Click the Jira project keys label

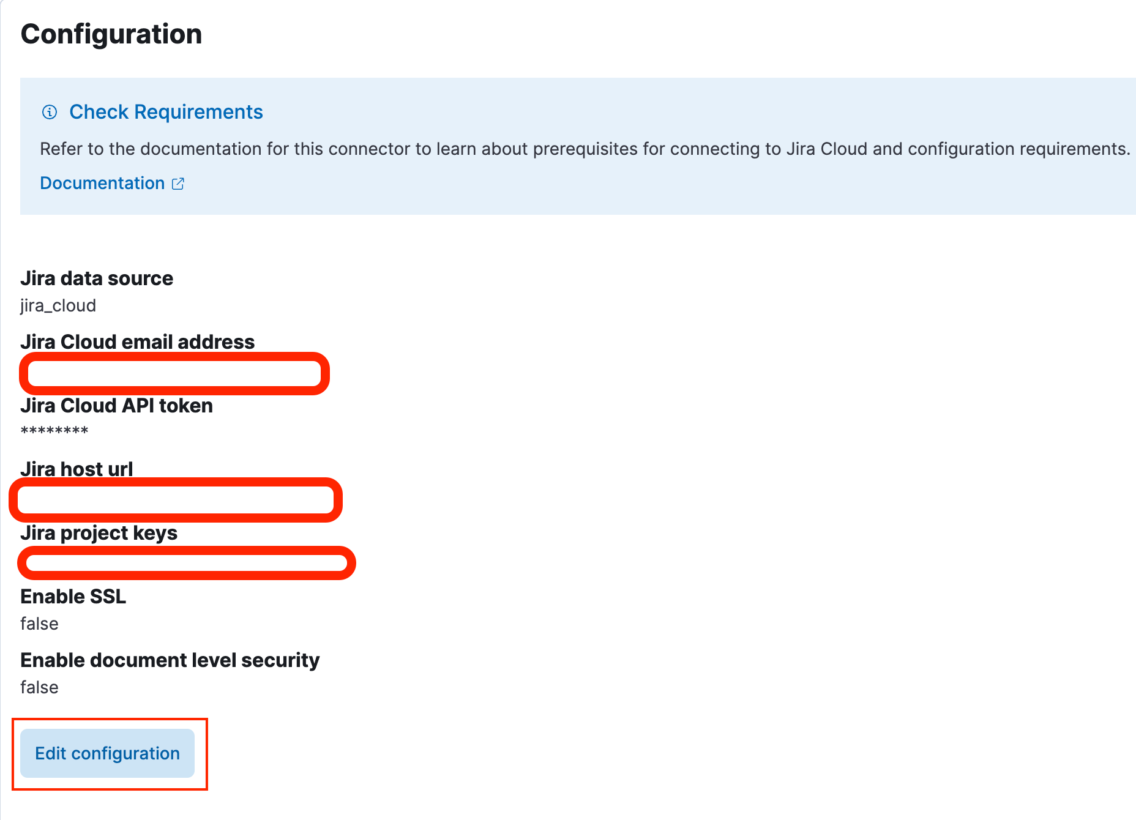(x=99, y=533)
